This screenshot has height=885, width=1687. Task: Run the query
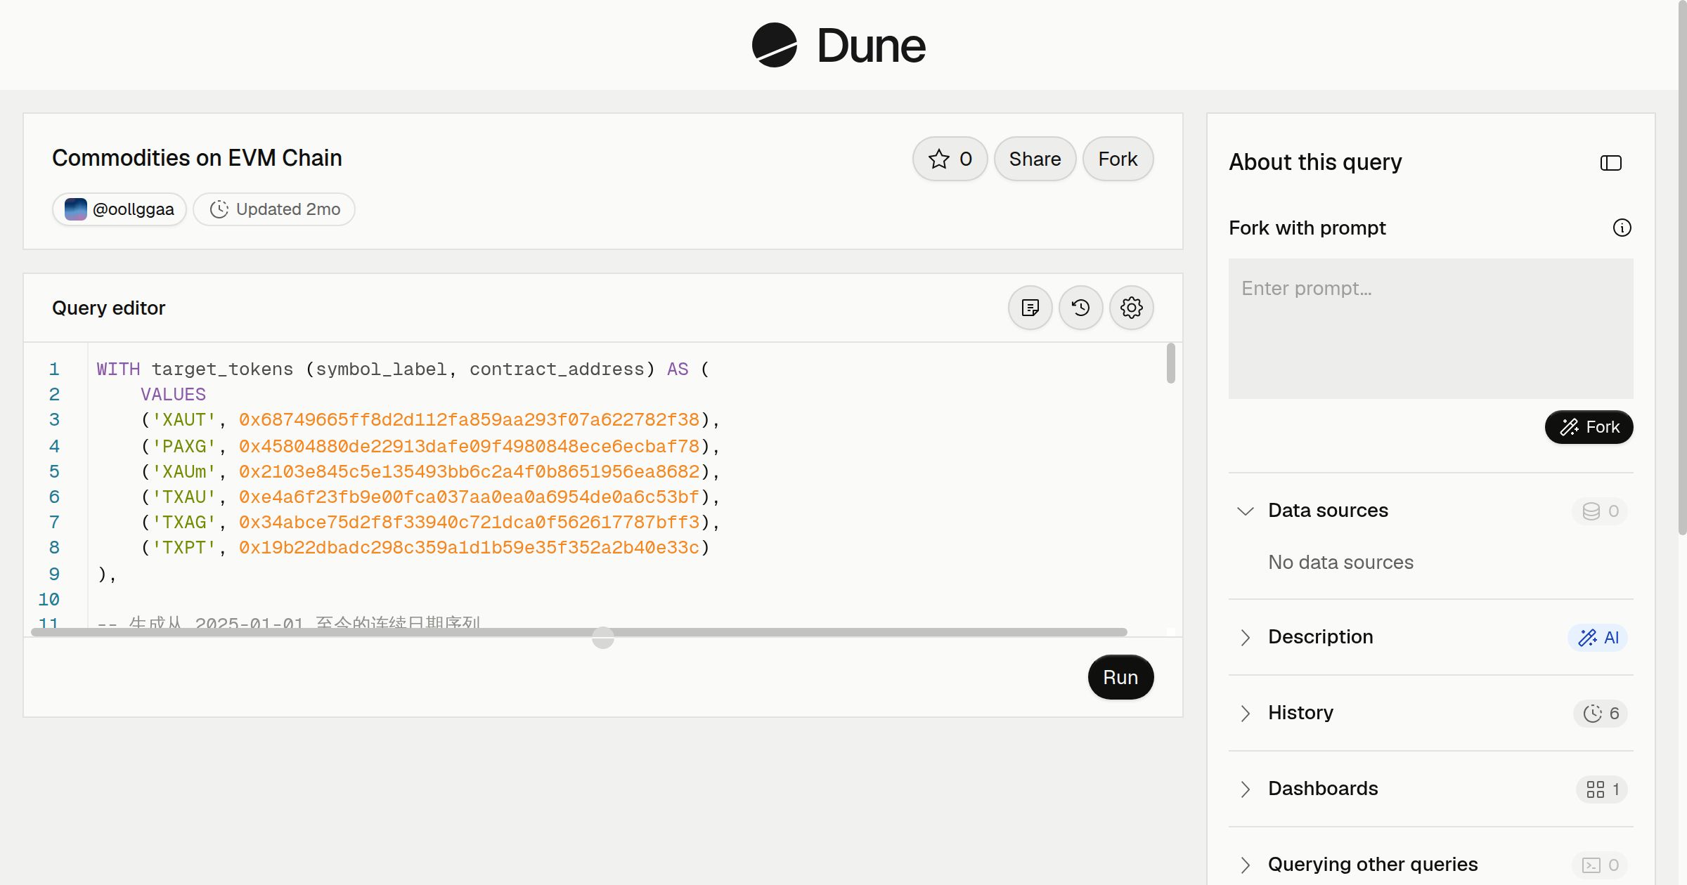coord(1121,677)
